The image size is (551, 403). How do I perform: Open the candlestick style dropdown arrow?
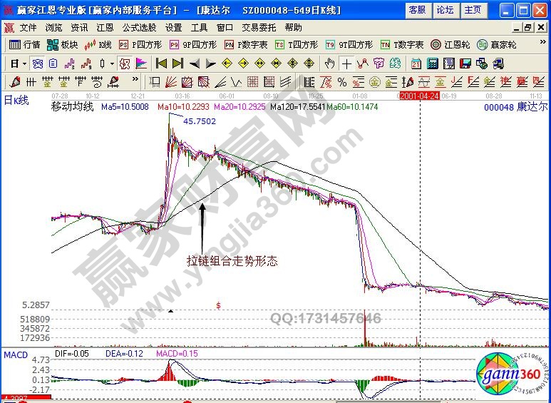(x=112, y=63)
